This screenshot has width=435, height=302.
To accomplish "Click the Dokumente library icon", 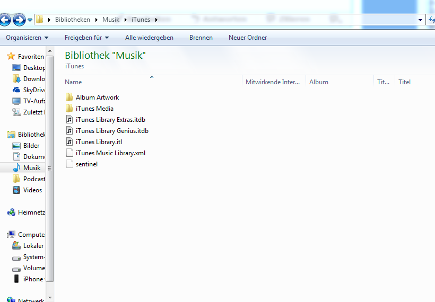I will [16, 156].
